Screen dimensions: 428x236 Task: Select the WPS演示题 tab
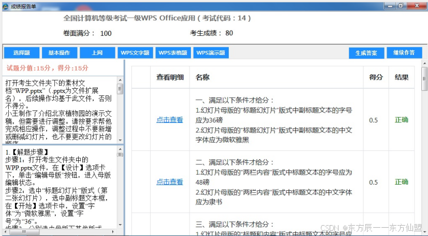pyautogui.click(x=211, y=53)
